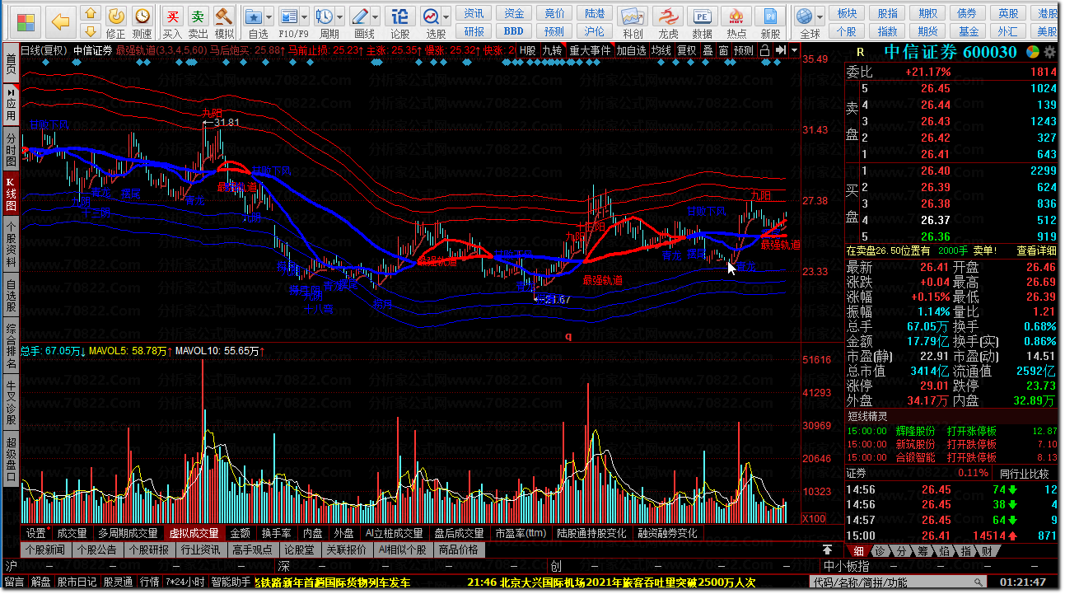Viewport: 1065px width, 594px height.
Task: Click the scroll-to-top arrow icon above index bar
Action: pyautogui.click(x=827, y=550)
